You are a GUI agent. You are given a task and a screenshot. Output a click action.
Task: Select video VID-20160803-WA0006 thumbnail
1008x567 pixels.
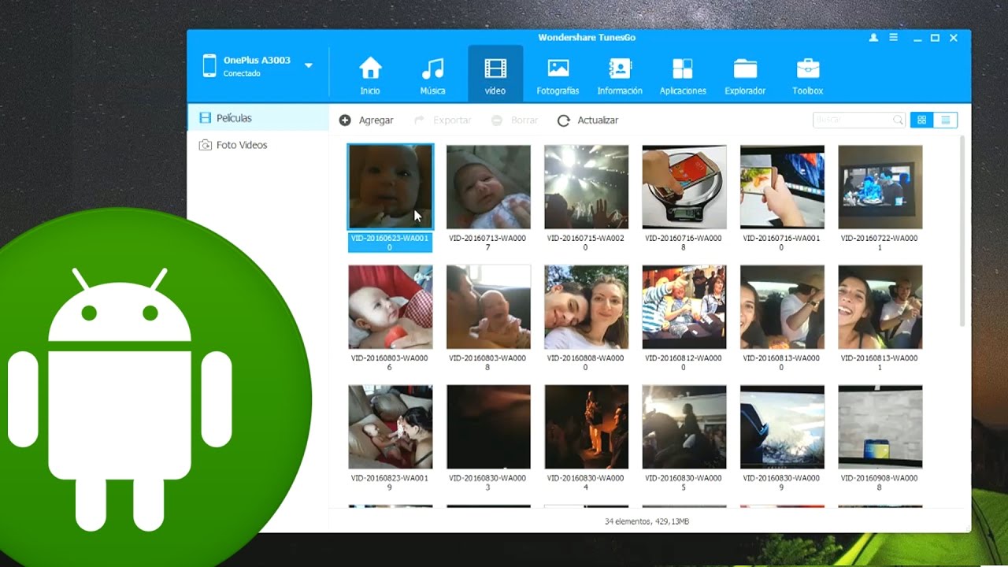[x=391, y=307]
